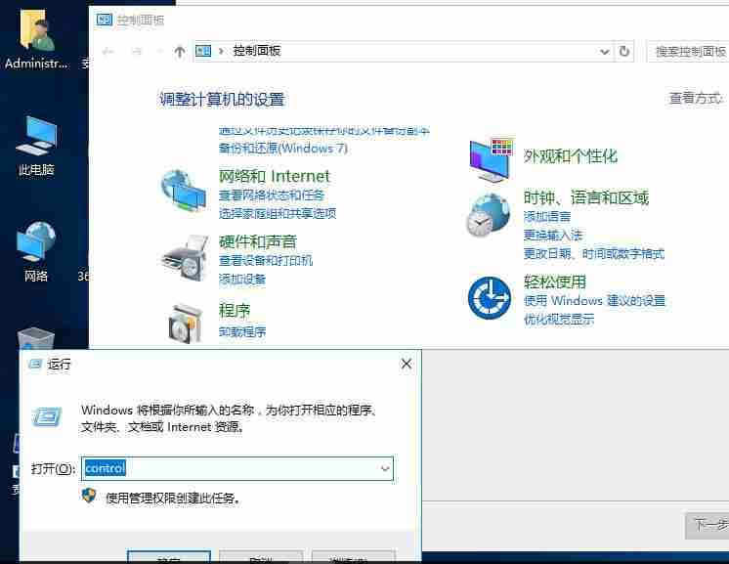The image size is (729, 564).
Task: Navigate forward in Control Panel window
Action: 136,52
